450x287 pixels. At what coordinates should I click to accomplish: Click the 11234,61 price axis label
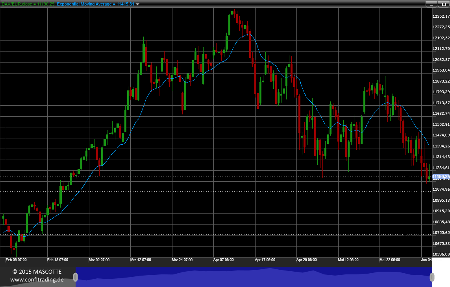click(441, 168)
